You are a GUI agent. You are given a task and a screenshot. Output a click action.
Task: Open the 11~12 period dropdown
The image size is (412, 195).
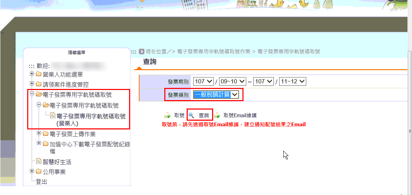pyautogui.click(x=293, y=82)
